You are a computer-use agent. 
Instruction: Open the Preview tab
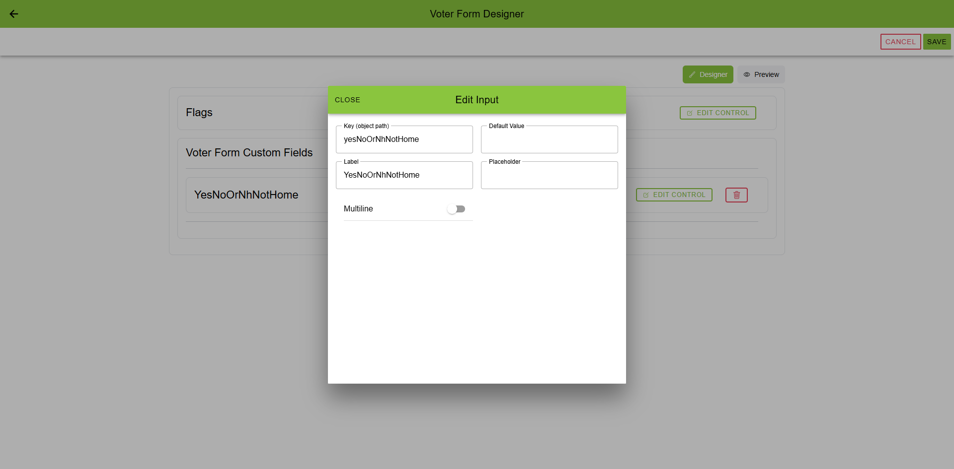[761, 74]
